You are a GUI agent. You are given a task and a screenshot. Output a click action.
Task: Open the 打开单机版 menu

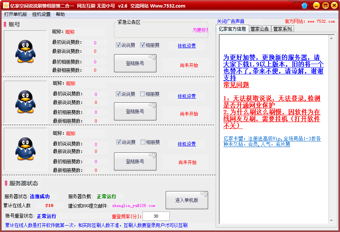pos(16,14)
